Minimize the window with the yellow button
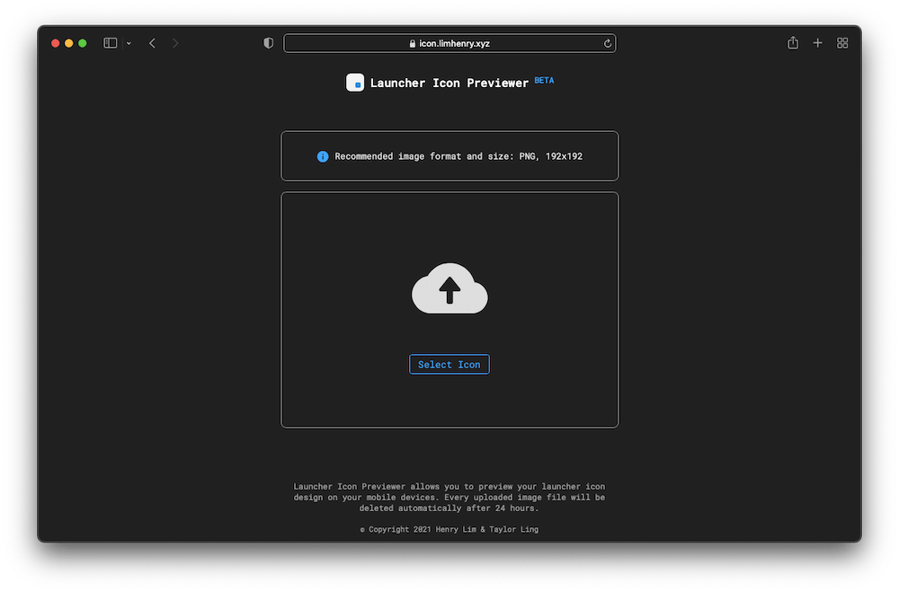The image size is (899, 592). pos(69,43)
